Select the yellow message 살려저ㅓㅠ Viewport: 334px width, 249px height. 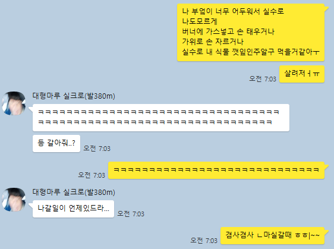point(302,74)
